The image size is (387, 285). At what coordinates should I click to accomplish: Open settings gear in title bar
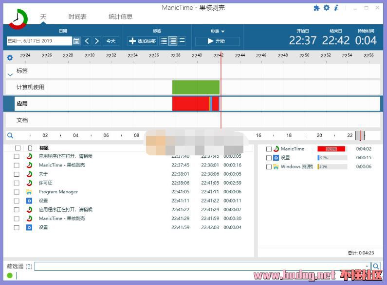click(327, 8)
